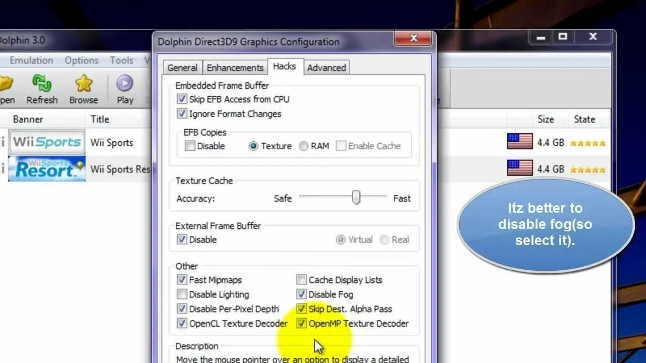Minimize the Dolphin main window
This screenshot has width=646, height=363.
[541, 37]
